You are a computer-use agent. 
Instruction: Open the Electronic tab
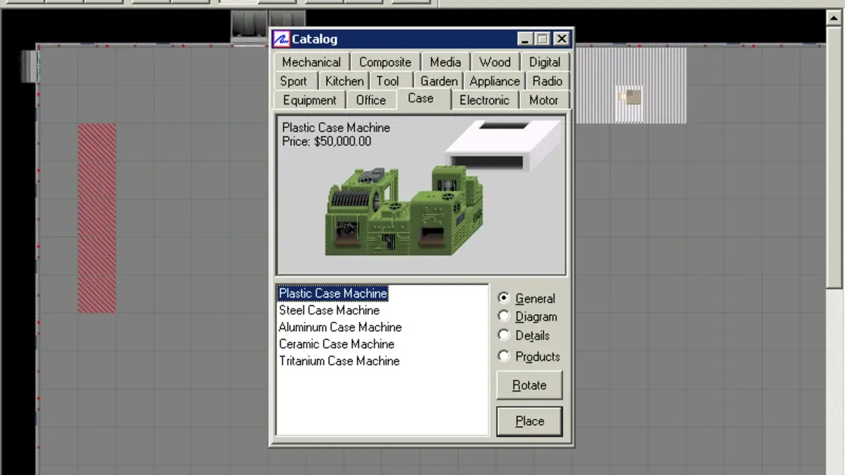tap(485, 100)
